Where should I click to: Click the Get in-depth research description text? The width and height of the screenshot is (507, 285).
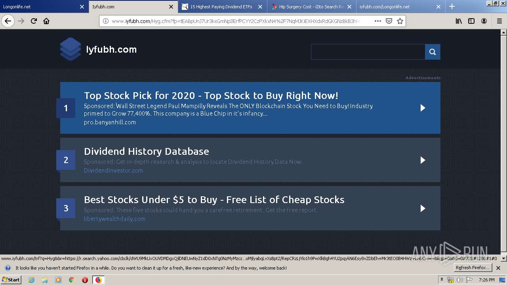point(193,162)
